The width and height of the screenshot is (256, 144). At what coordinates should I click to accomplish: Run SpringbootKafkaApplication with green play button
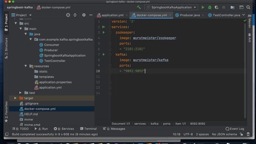[203, 7]
